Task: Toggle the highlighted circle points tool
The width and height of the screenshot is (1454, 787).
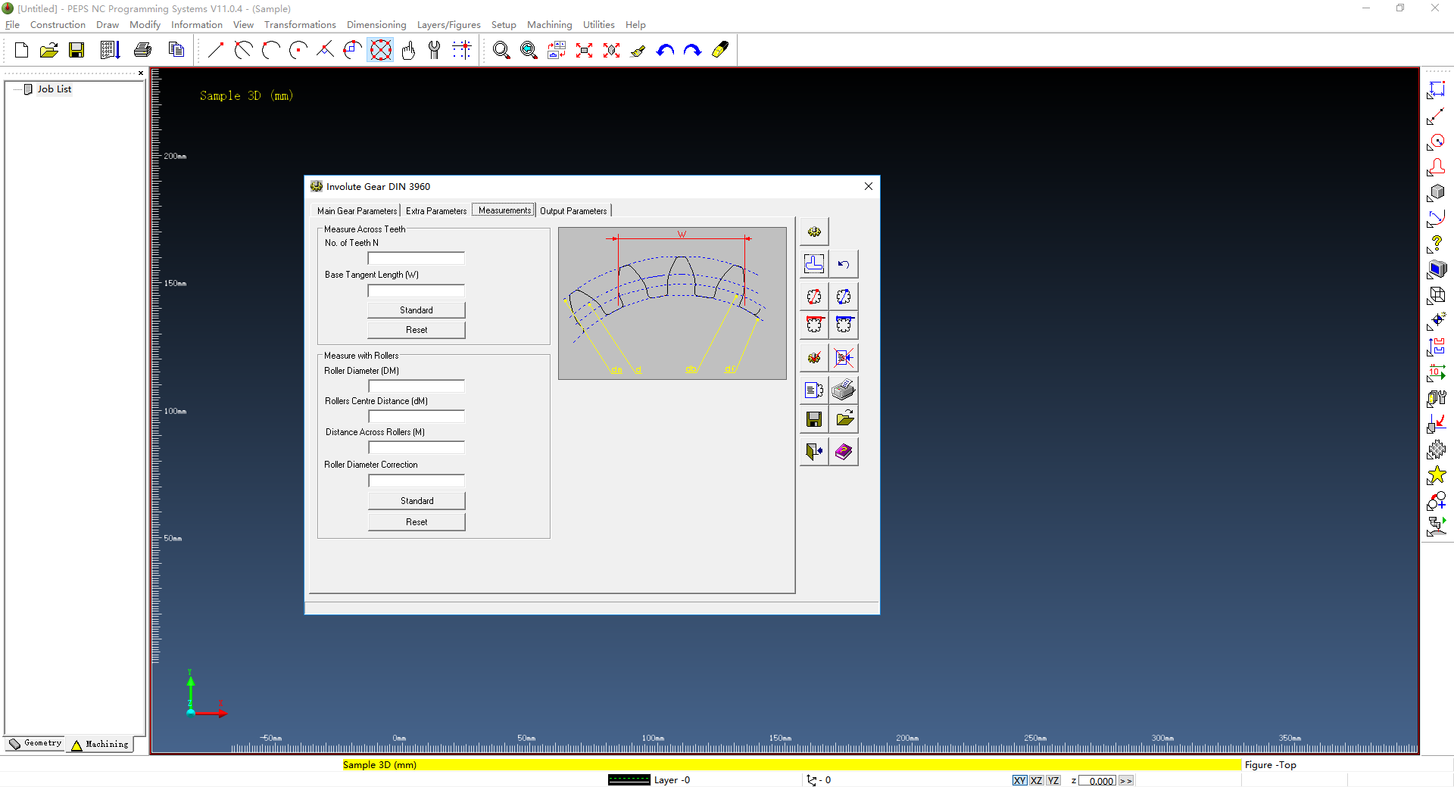Action: pyautogui.click(x=380, y=50)
